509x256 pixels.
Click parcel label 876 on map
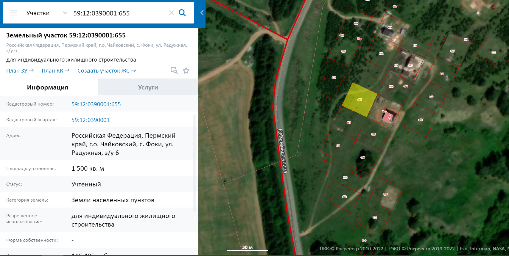point(466,40)
